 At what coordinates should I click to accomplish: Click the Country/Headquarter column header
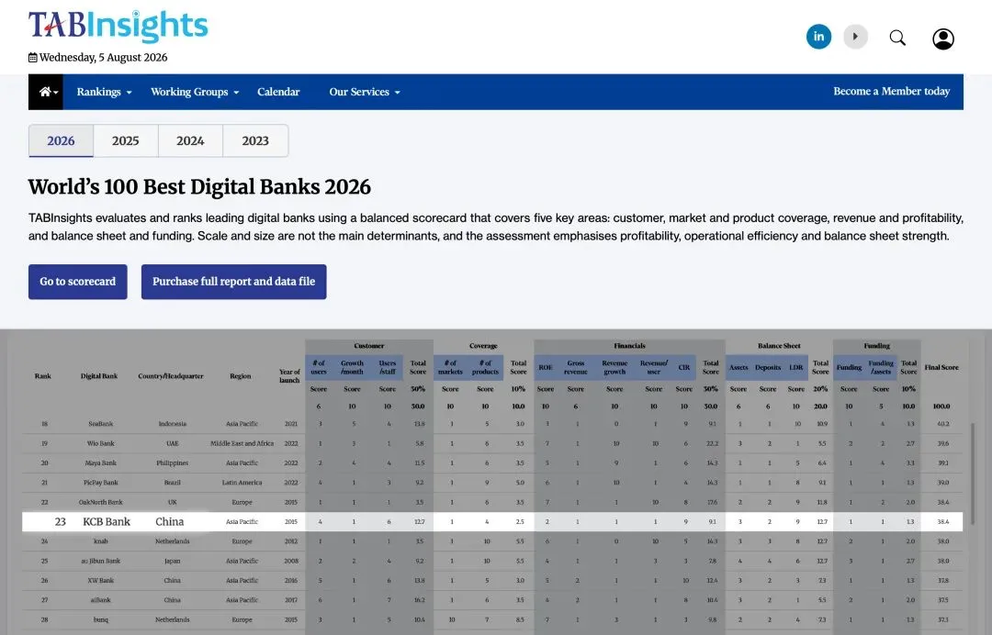(x=171, y=376)
